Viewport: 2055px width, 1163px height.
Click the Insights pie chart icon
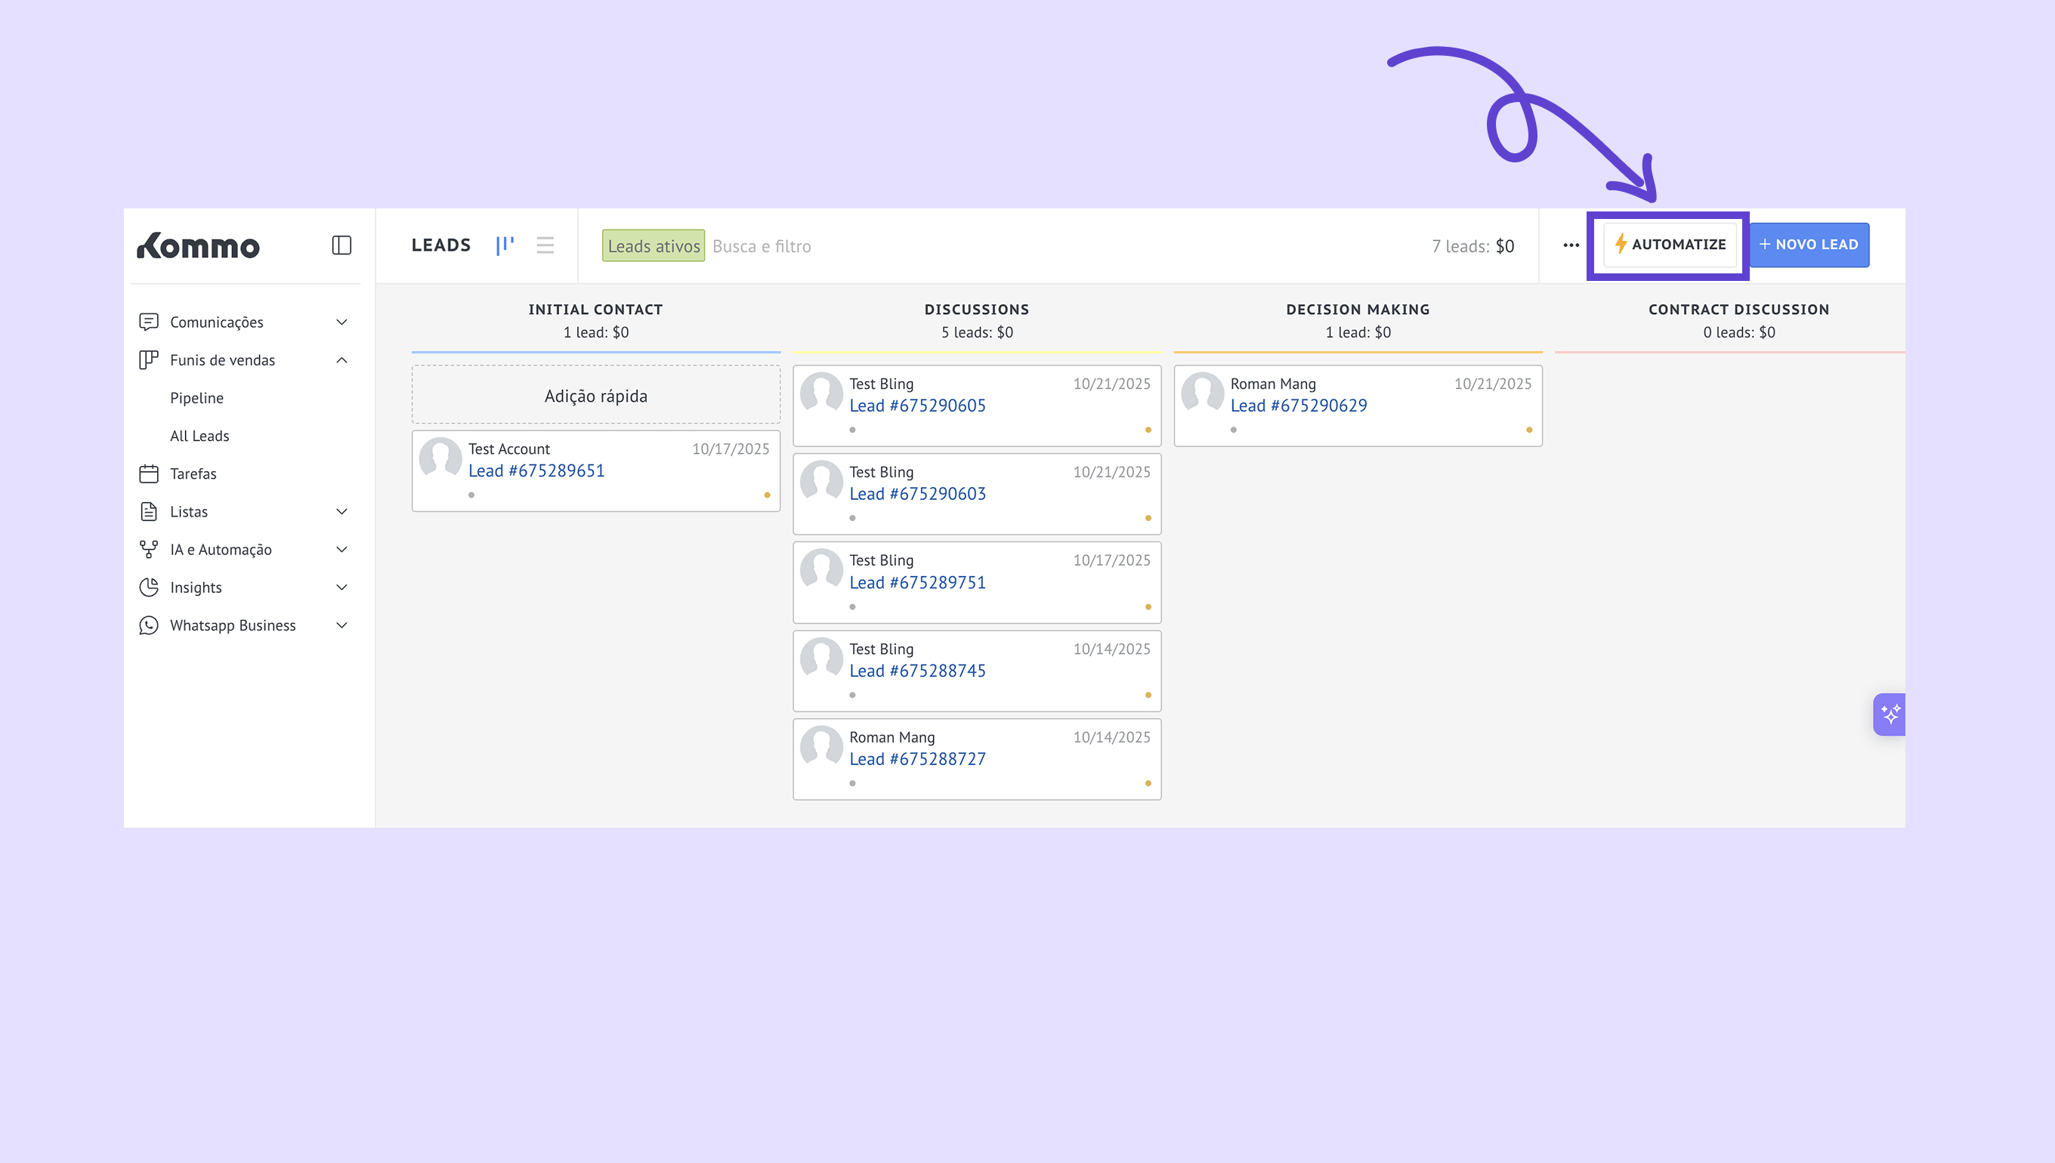click(149, 587)
